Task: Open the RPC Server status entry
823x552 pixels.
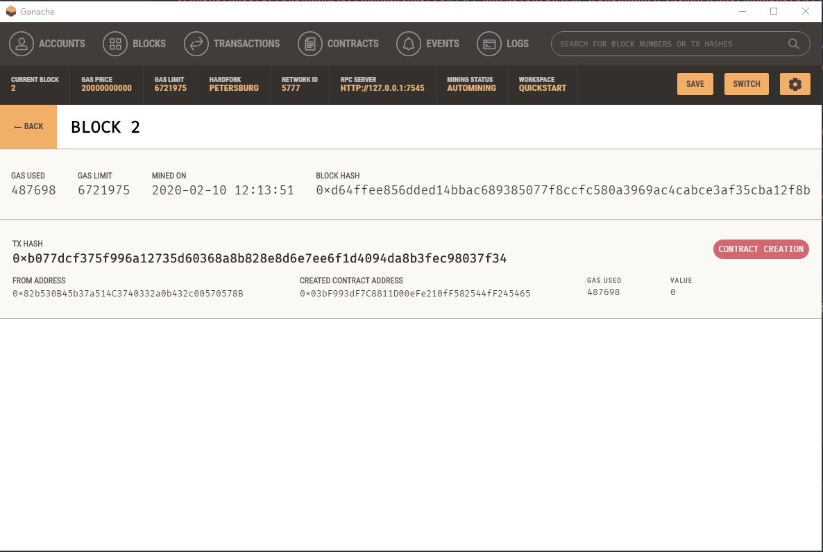Action: click(x=382, y=84)
